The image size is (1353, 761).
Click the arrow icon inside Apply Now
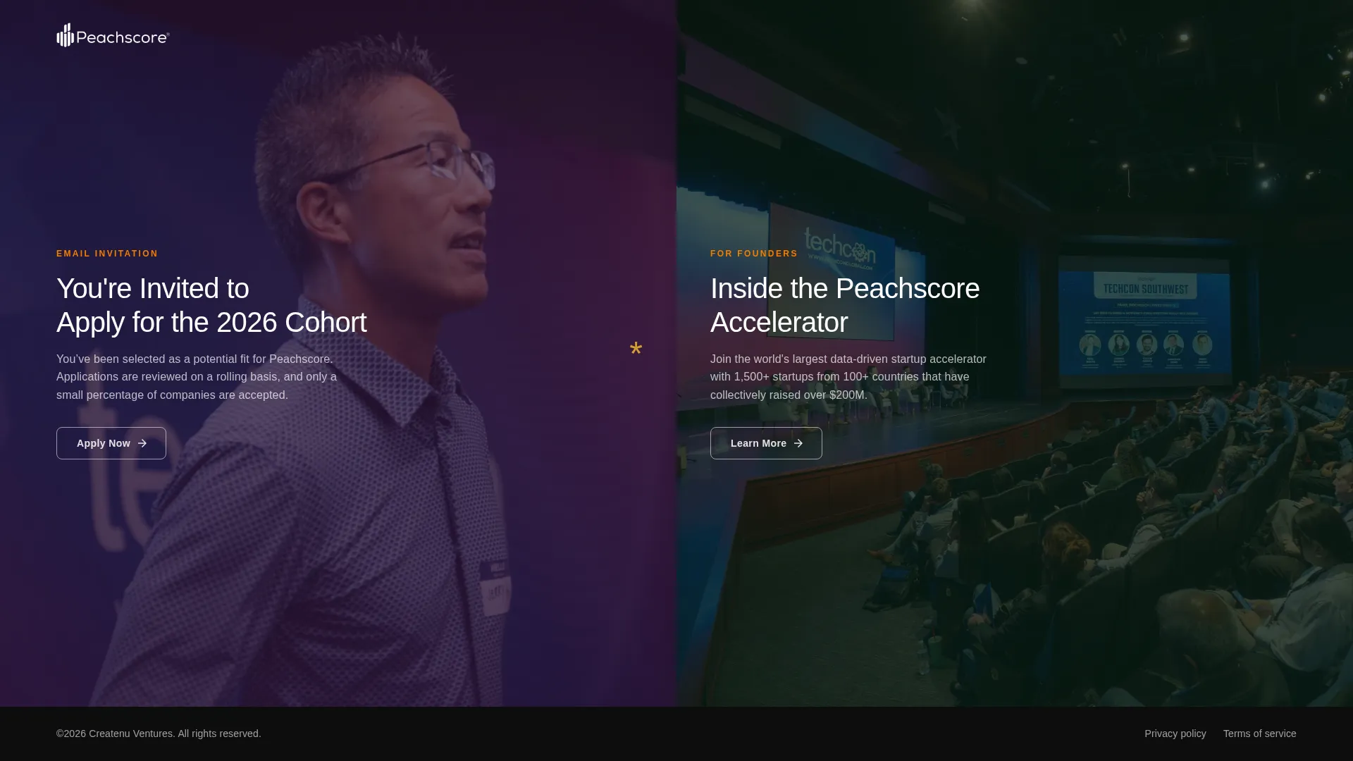point(142,443)
